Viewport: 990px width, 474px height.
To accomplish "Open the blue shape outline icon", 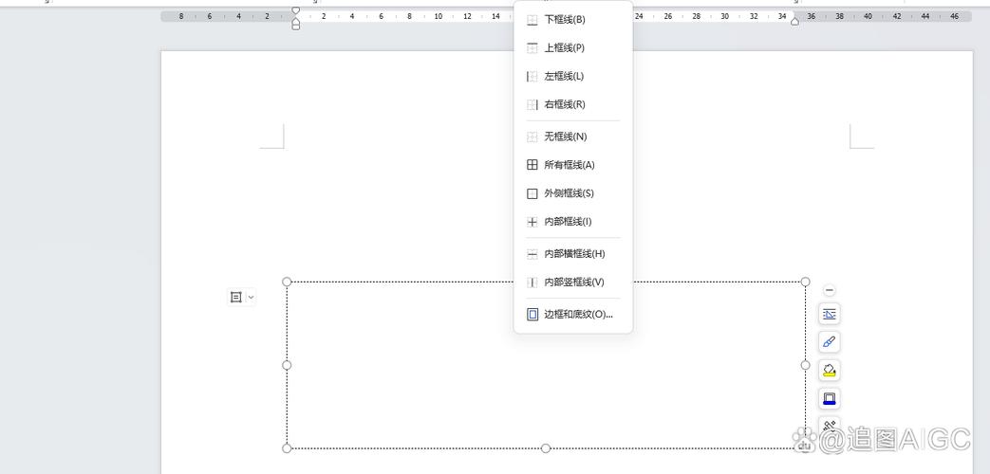I will pyautogui.click(x=830, y=398).
